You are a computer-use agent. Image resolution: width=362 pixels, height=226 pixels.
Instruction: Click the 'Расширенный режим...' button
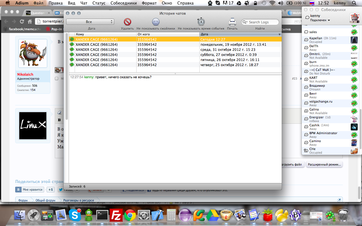click(324, 164)
